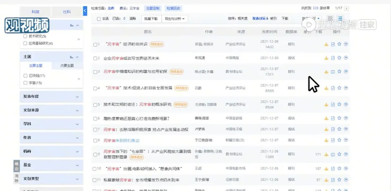Download the article "元宇宙"经济的非共识
The image size is (391, 191).
tap(326, 44)
